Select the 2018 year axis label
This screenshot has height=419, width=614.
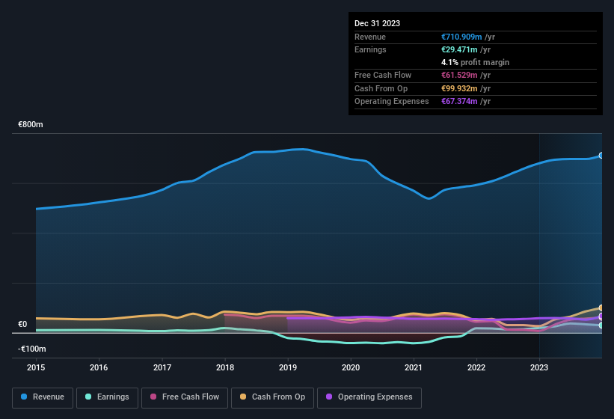pyautogui.click(x=224, y=367)
